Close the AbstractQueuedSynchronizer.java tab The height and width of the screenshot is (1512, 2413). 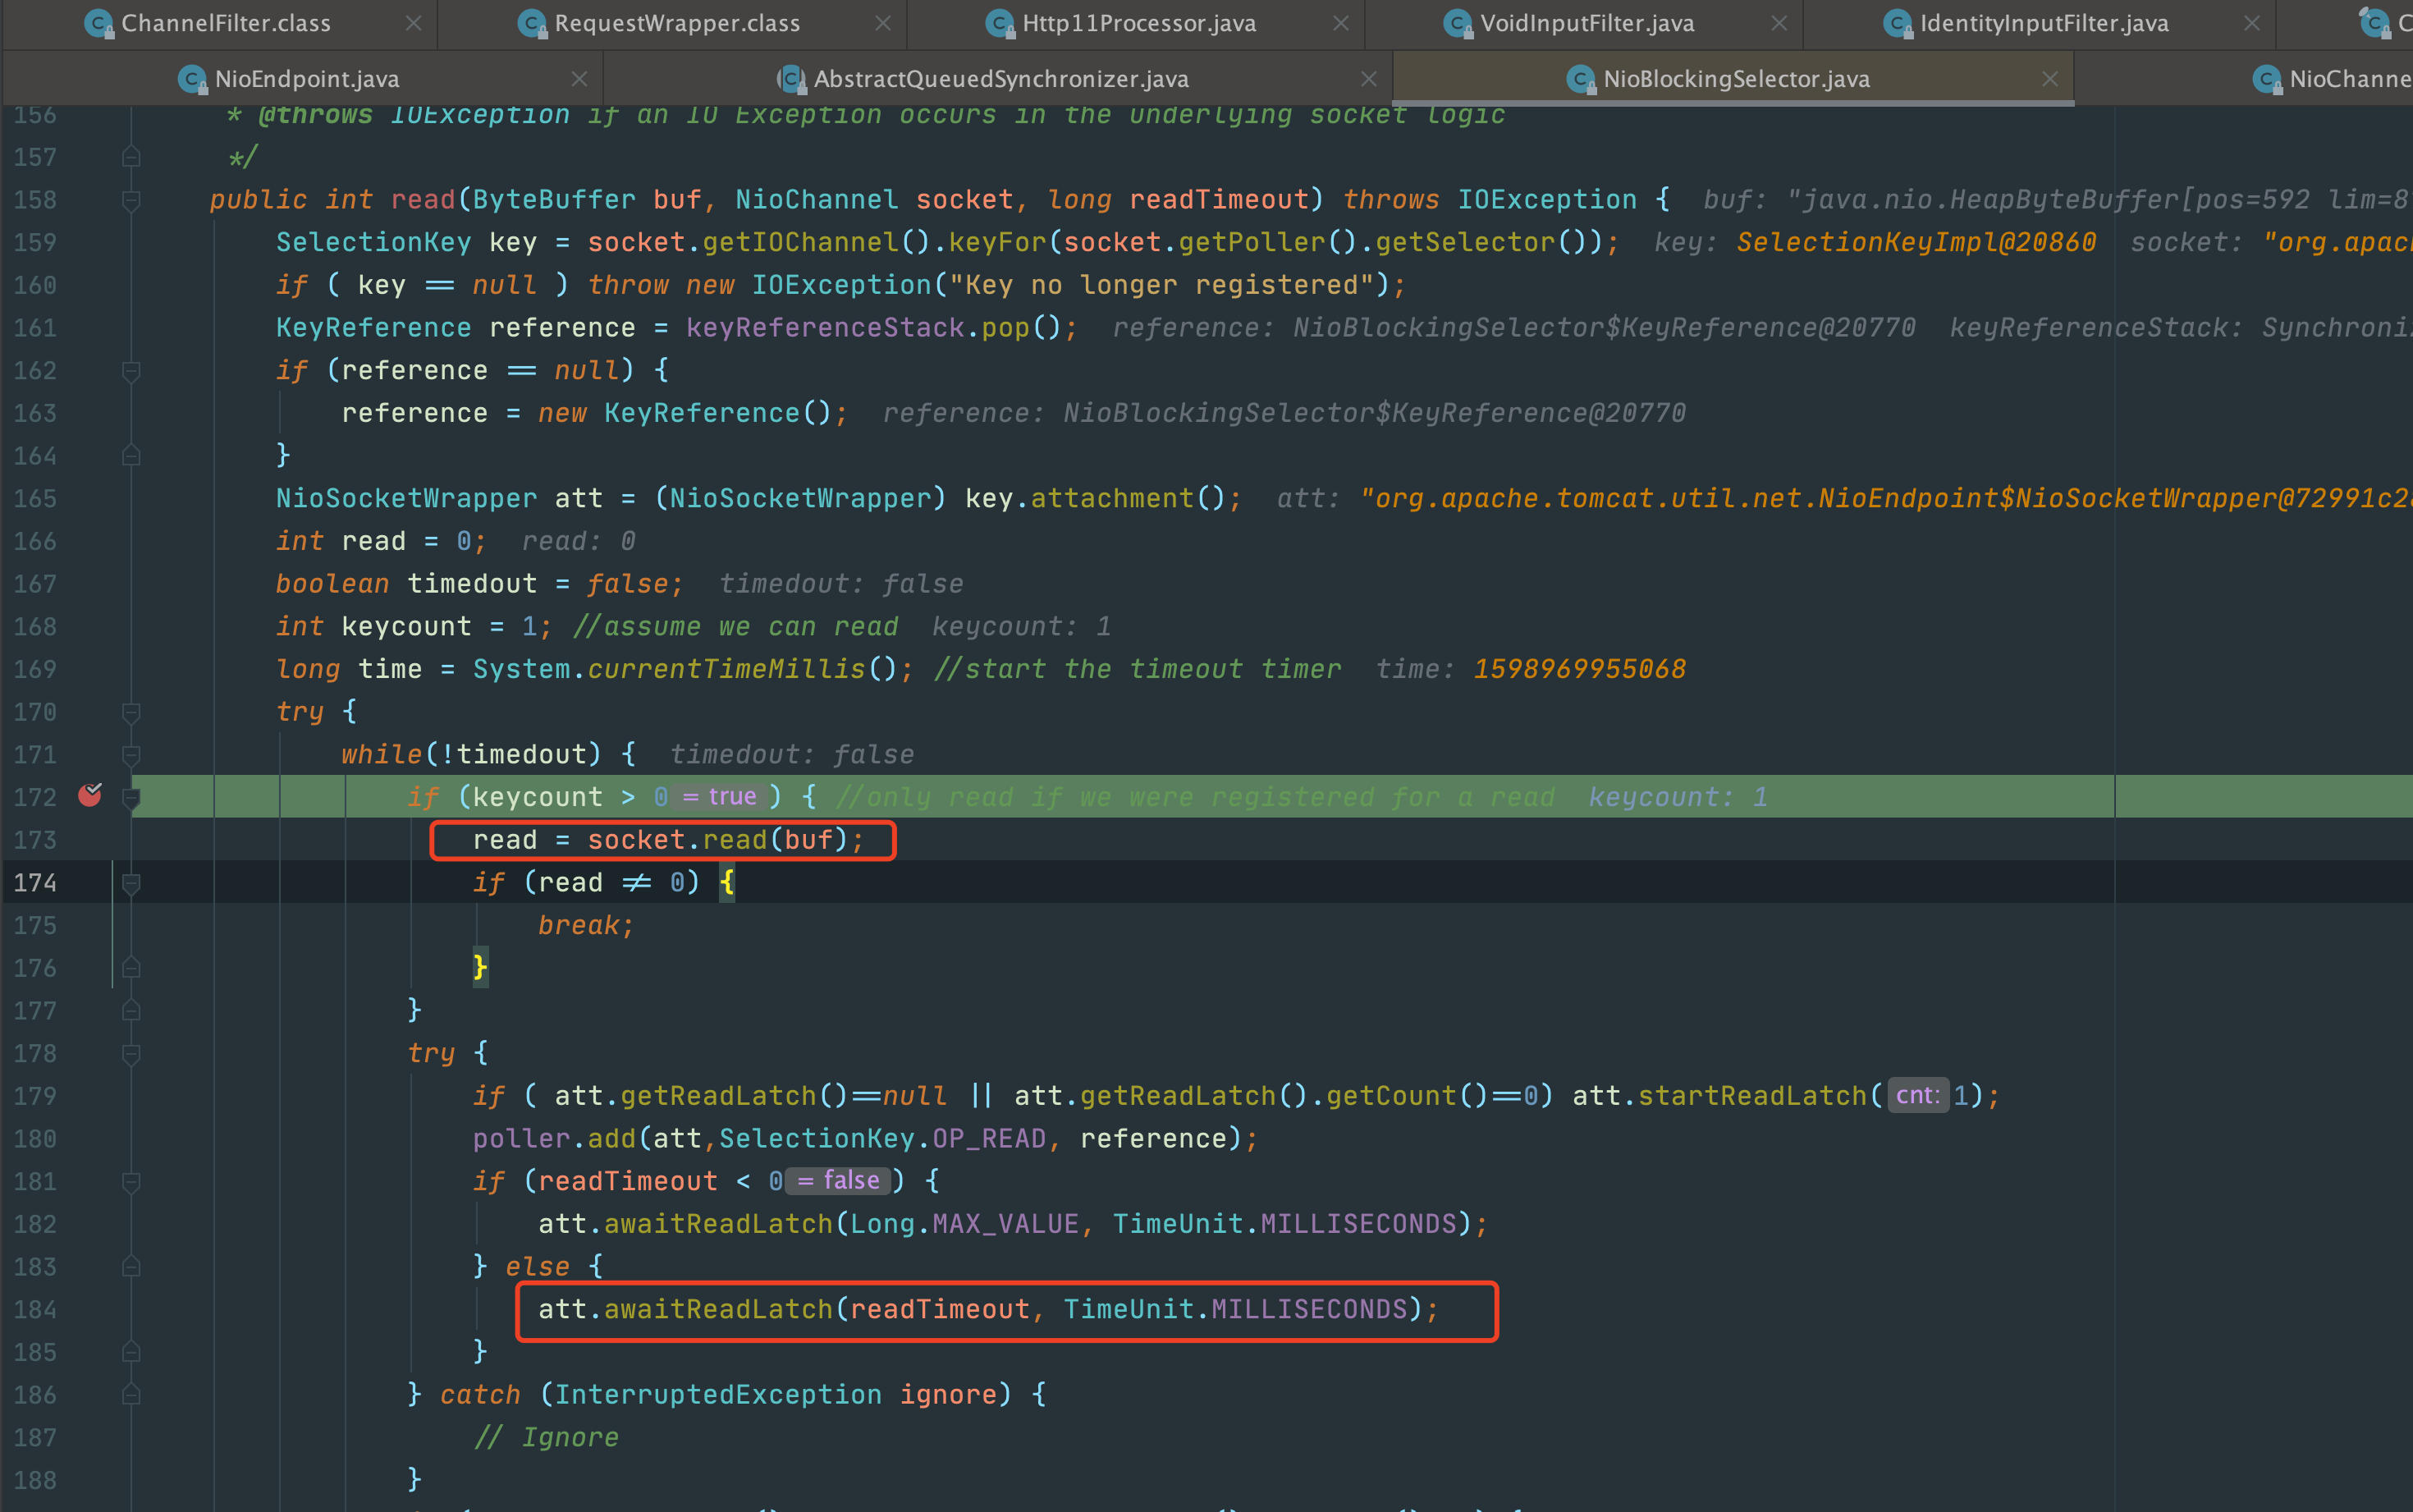(x=1370, y=79)
